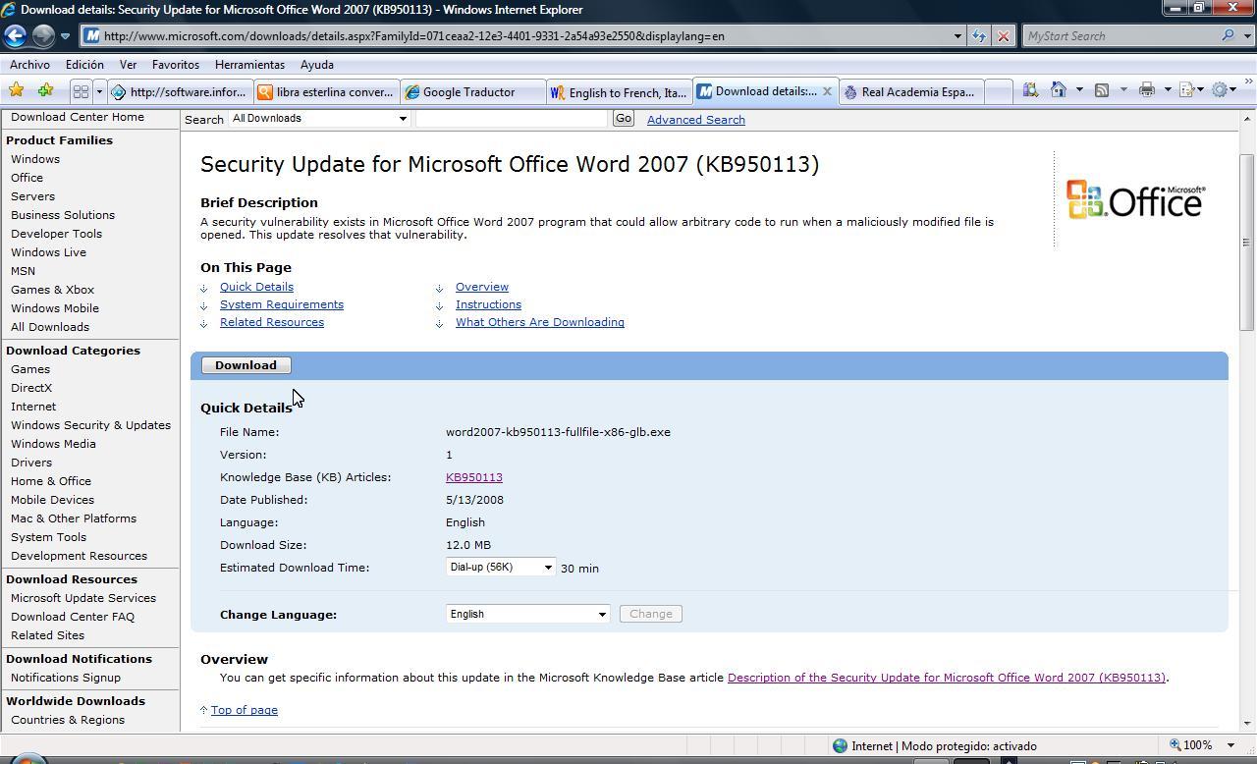
Task: Open the Favoritos menu
Action: 176,65
